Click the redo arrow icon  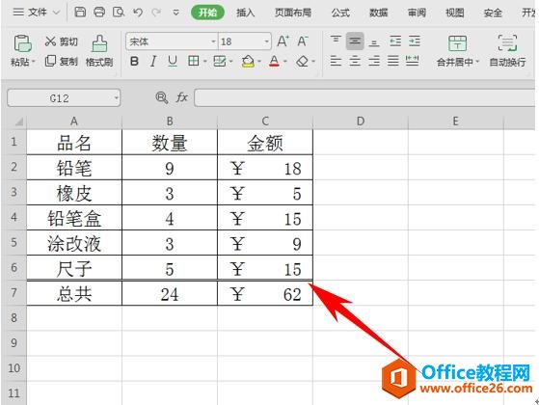[156, 13]
